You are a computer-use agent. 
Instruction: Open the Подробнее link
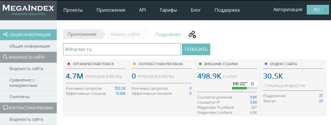coord(168,34)
